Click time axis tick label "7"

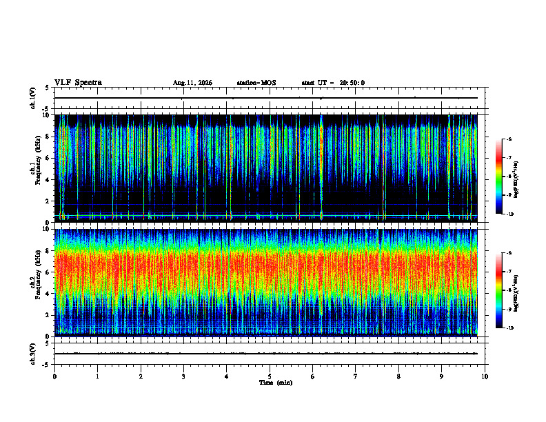click(356, 376)
